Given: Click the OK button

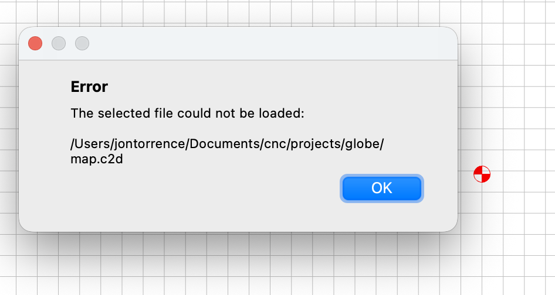Looking at the screenshot, I should tap(381, 188).
